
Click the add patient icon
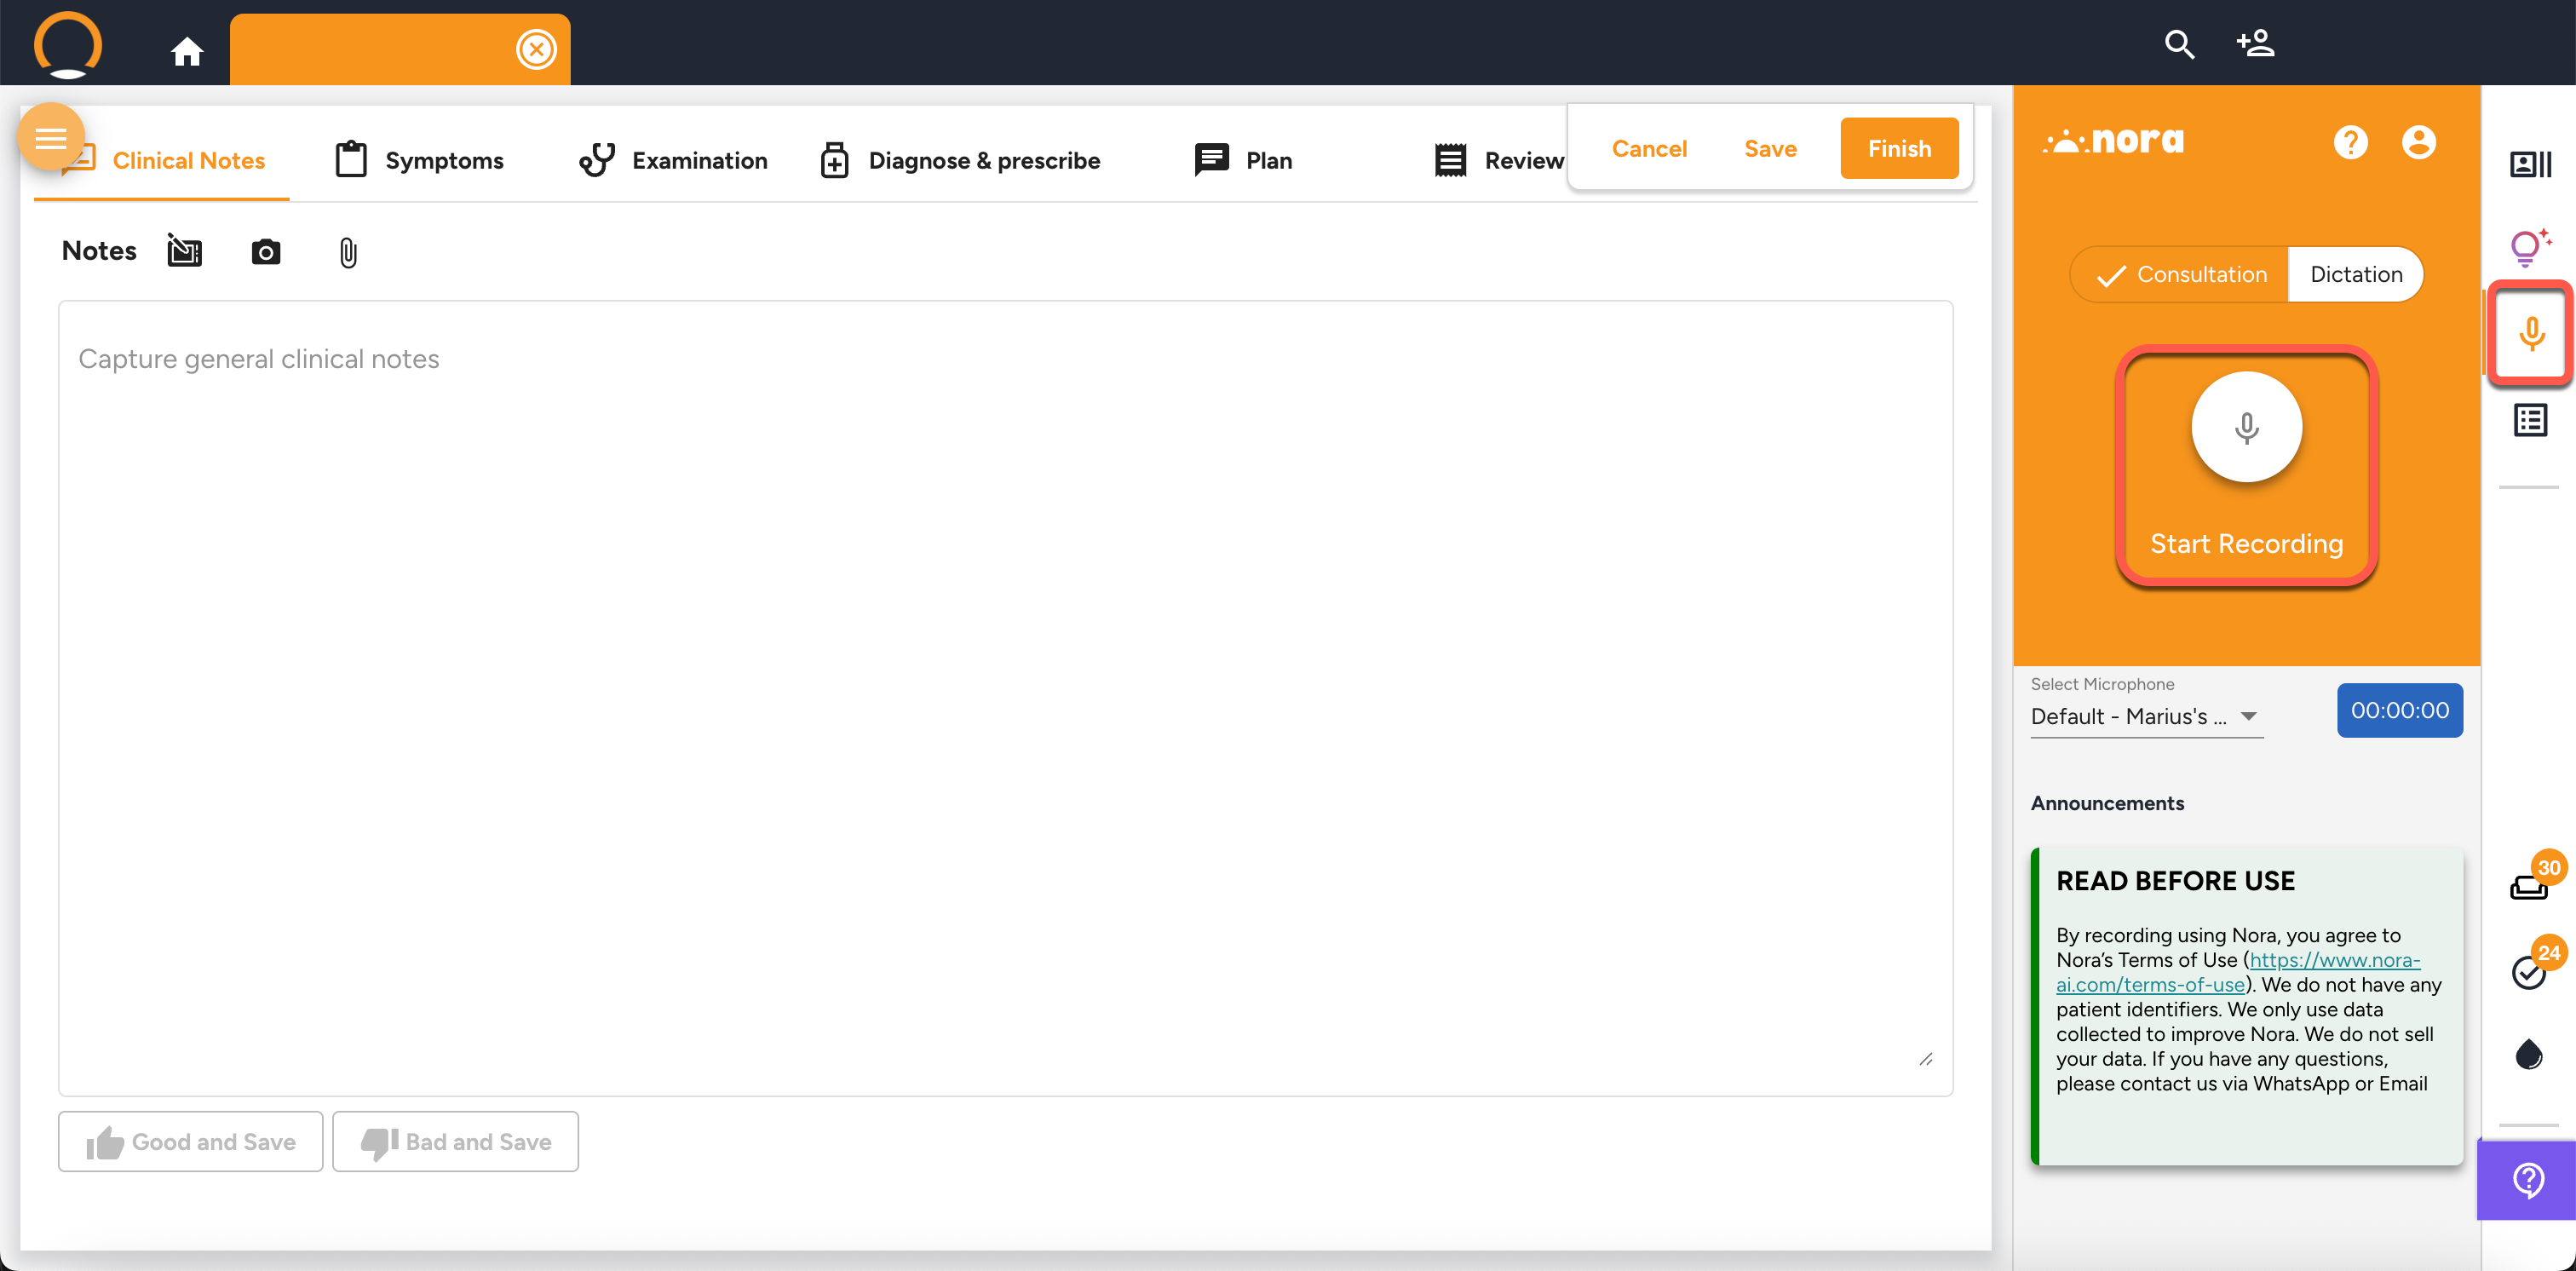pyautogui.click(x=2255, y=43)
